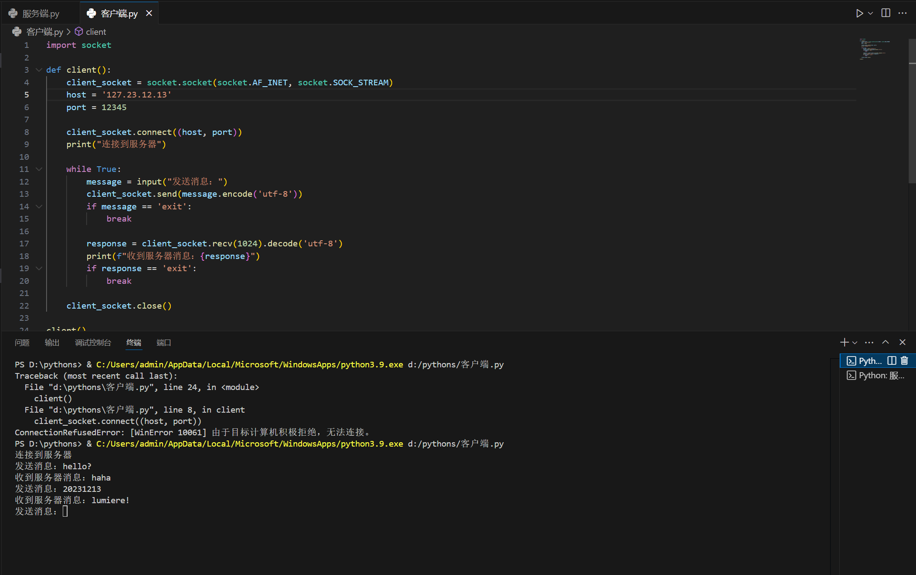Maximize the panel size with chevron

[x=885, y=342]
